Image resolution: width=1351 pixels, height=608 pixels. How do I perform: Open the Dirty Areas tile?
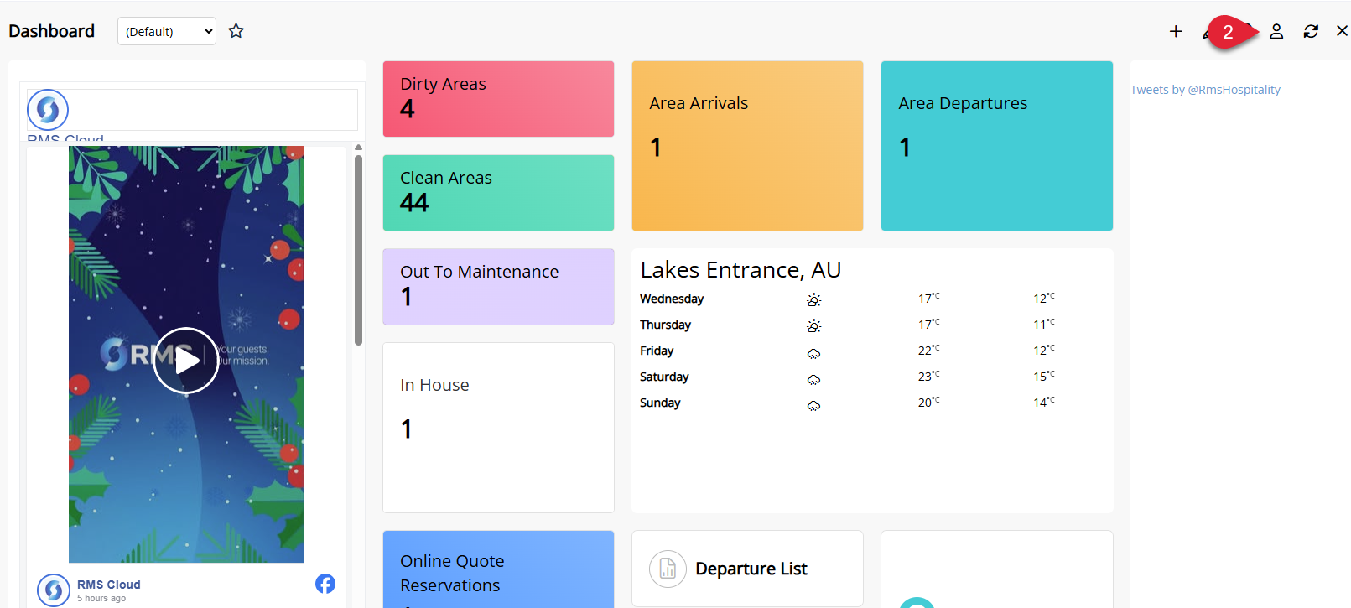(x=498, y=99)
